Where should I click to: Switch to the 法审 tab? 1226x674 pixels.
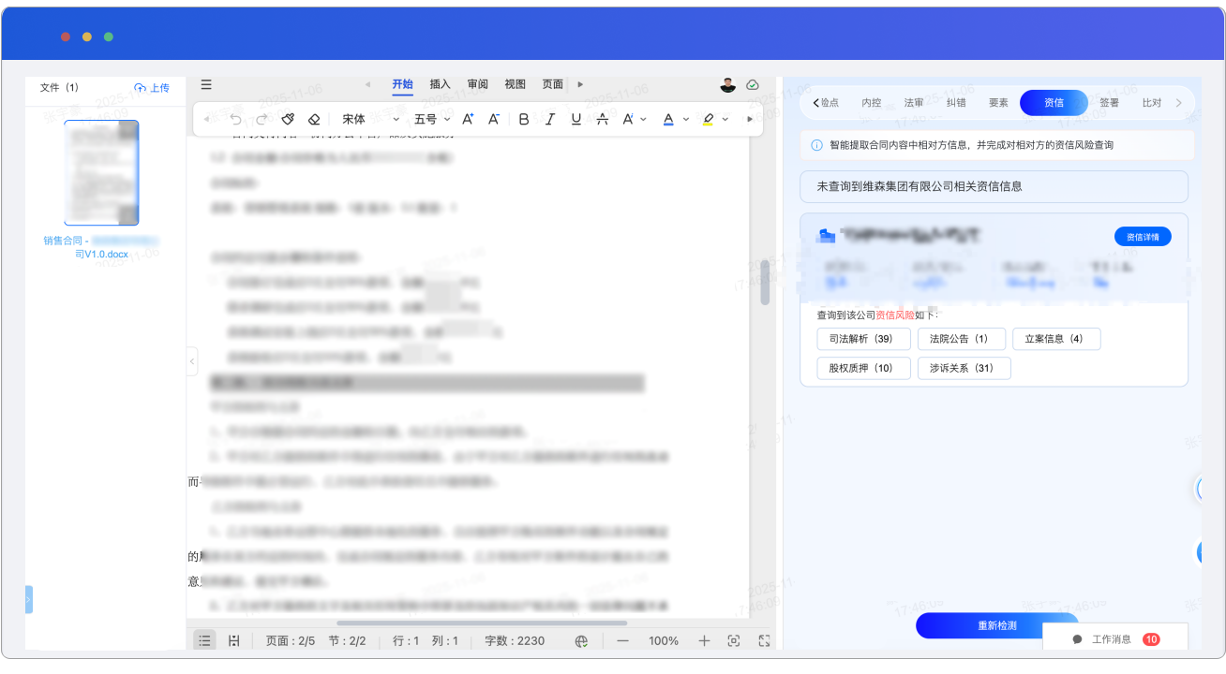point(914,103)
